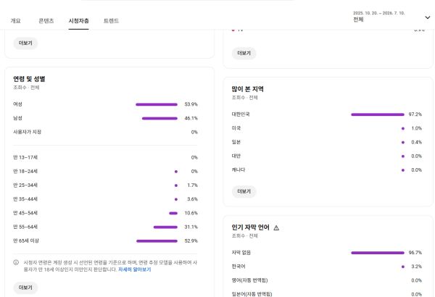Click the 만 65세 이상 52.9% bar
The width and height of the screenshot is (435, 297).
157,241
